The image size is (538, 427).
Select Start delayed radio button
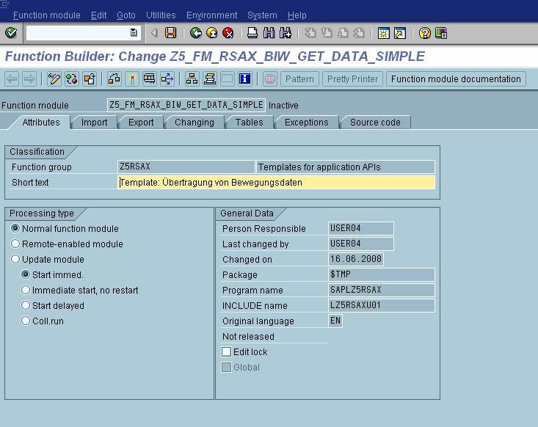click(x=26, y=305)
